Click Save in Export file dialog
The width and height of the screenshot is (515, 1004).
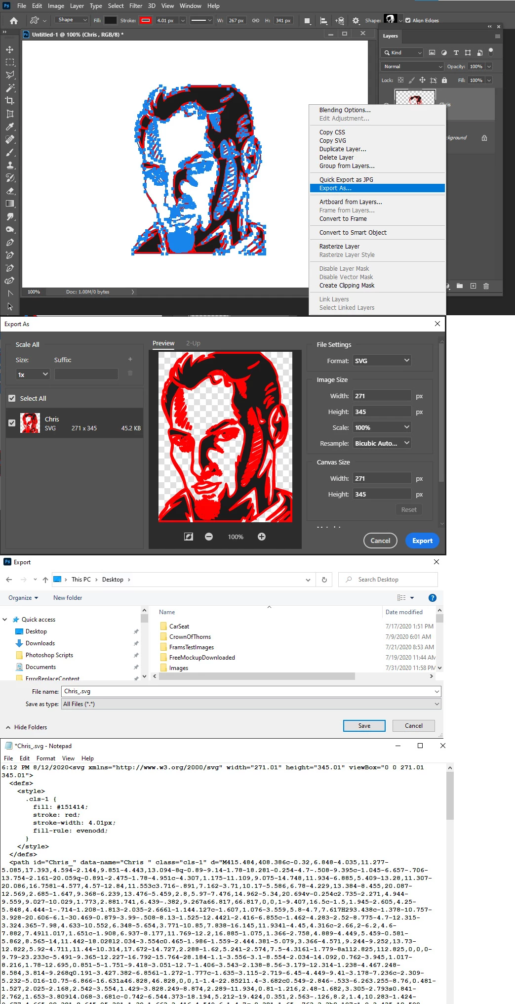pyautogui.click(x=364, y=726)
